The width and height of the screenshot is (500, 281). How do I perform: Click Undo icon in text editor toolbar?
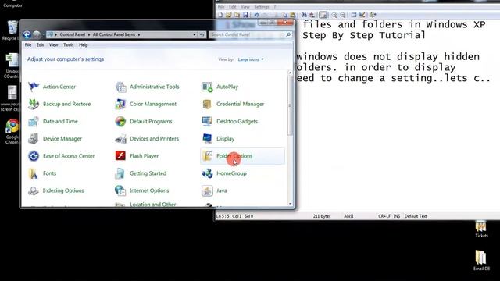click(x=257, y=15)
